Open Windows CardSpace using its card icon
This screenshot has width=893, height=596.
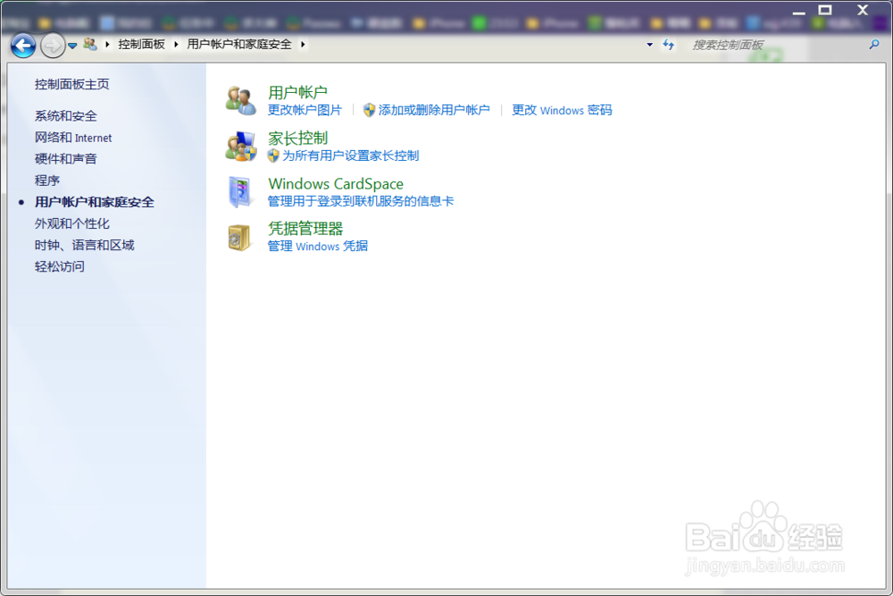pos(241,191)
